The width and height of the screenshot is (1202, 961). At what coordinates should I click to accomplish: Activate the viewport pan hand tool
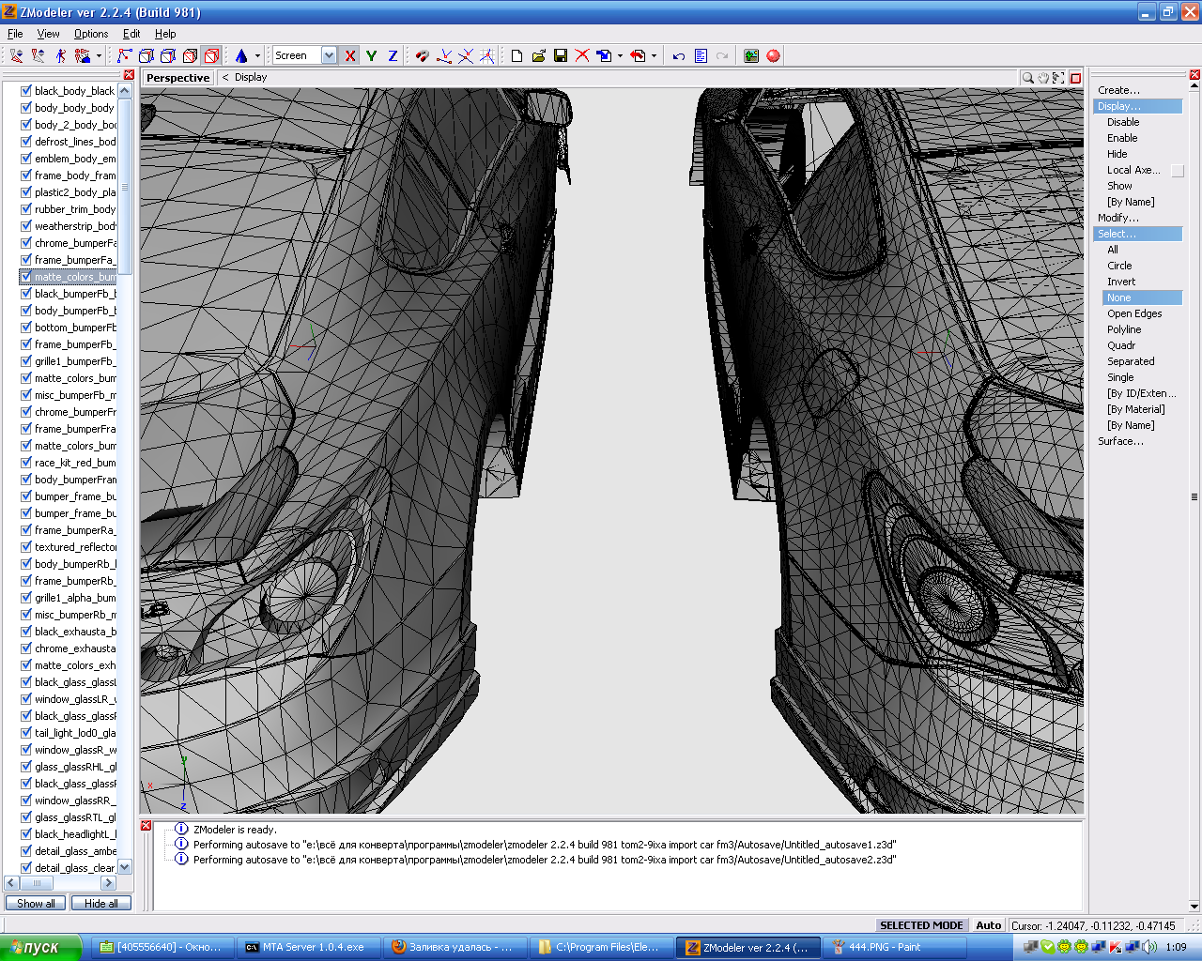1042,78
